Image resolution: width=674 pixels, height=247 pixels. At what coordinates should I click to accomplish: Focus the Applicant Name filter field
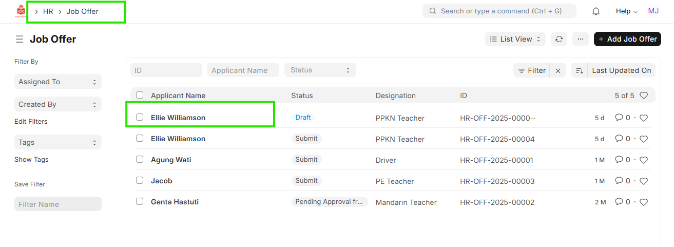[x=243, y=70]
